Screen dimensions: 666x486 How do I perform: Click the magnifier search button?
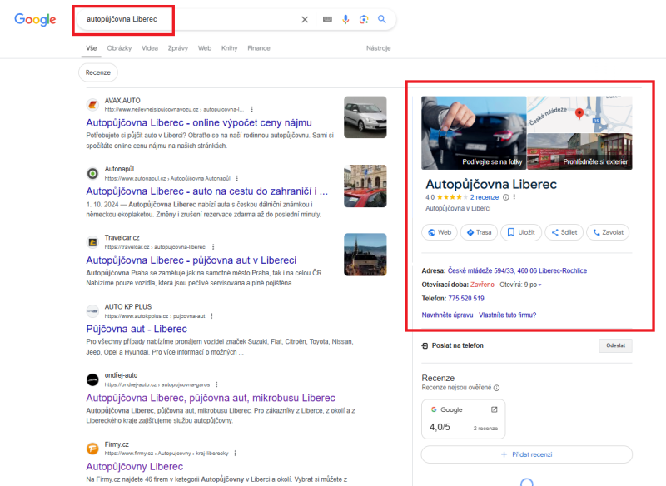[x=382, y=19]
